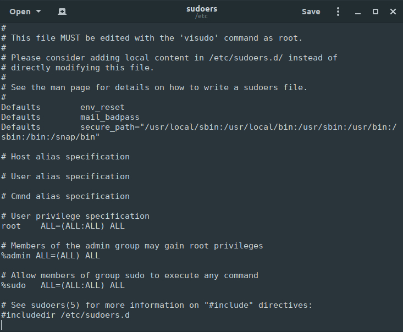This screenshot has width=403, height=332.
Task: Minimize the sudoers editor window
Action: (357, 12)
